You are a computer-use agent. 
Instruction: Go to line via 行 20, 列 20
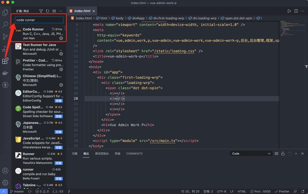190,192
